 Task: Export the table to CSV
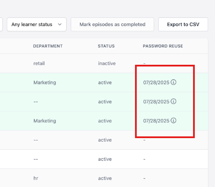183,24
